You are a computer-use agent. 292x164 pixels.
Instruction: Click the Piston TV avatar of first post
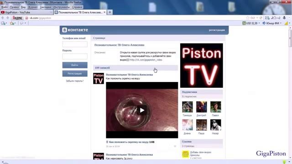coord(99,78)
